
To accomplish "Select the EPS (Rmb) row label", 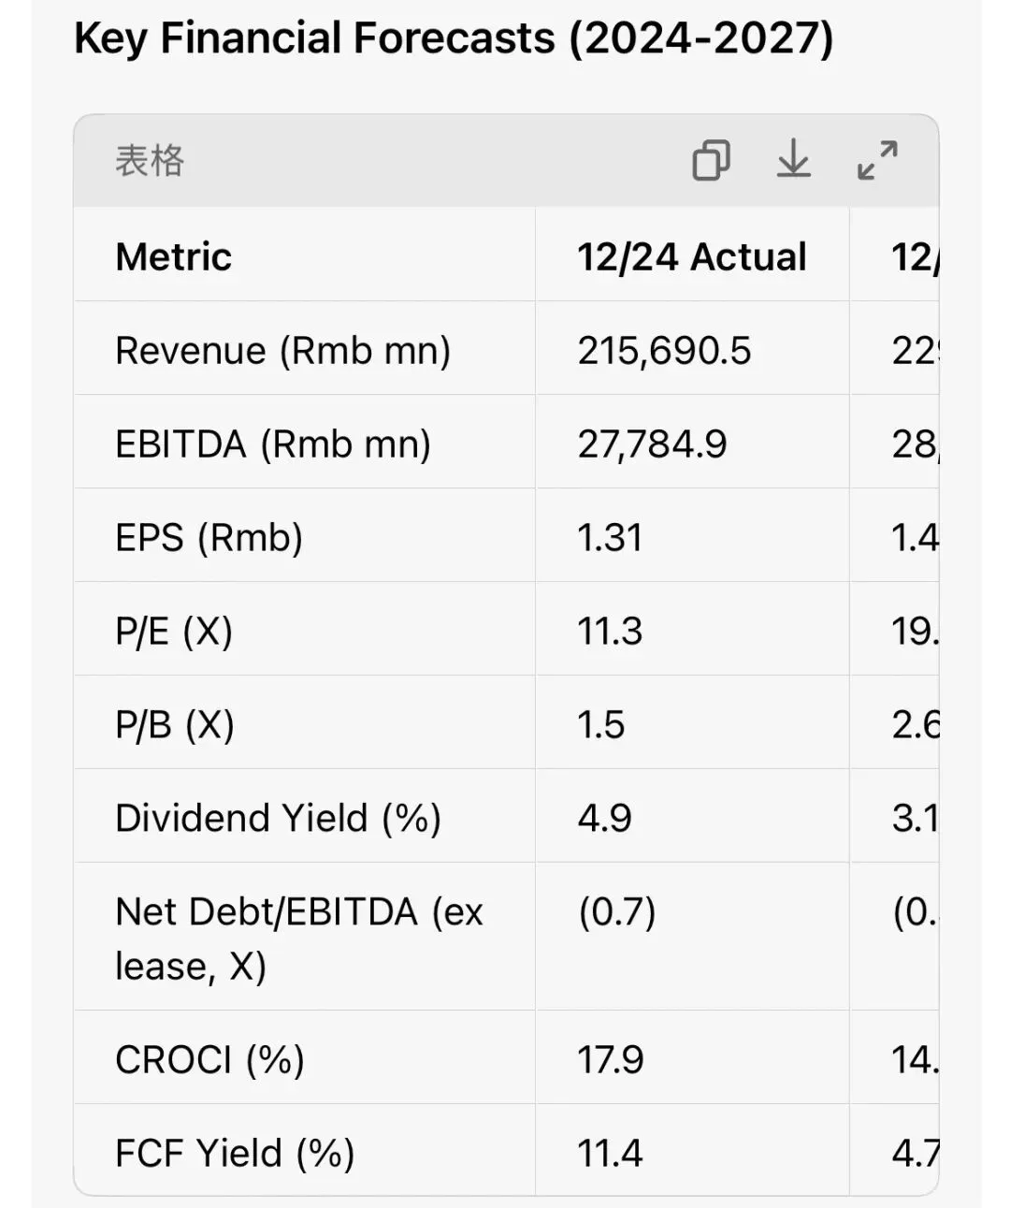I will click(x=209, y=538).
